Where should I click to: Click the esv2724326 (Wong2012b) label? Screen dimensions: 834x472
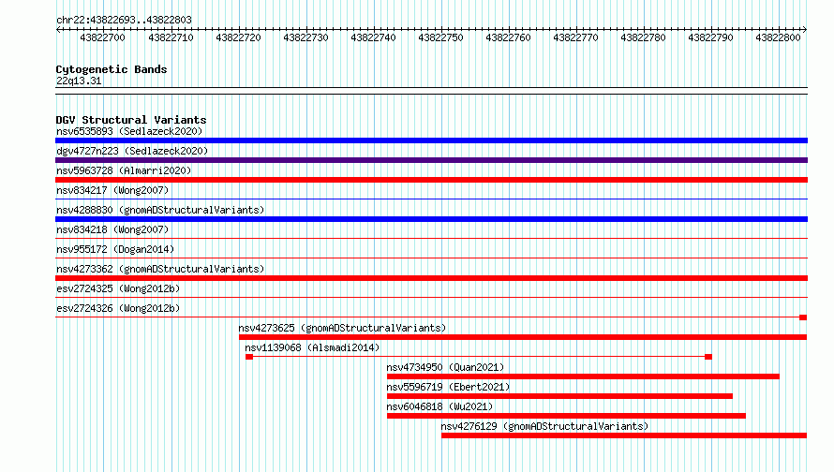point(118,308)
